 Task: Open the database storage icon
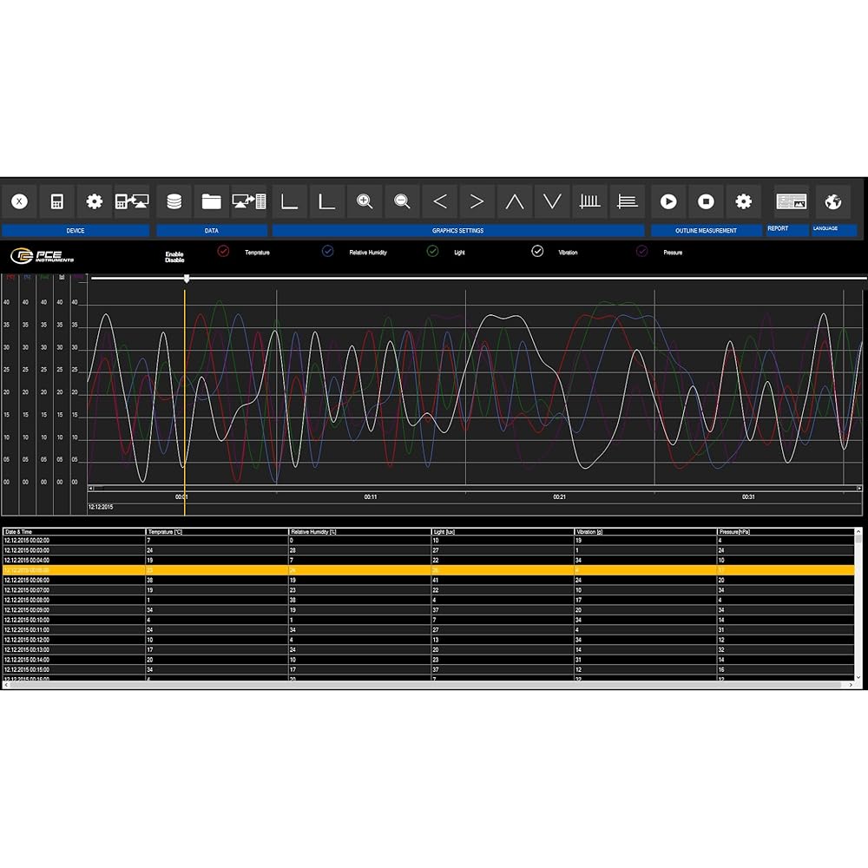point(174,201)
